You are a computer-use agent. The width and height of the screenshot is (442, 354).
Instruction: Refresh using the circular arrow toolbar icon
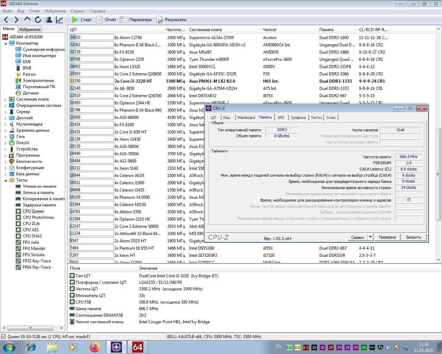tap(38, 20)
